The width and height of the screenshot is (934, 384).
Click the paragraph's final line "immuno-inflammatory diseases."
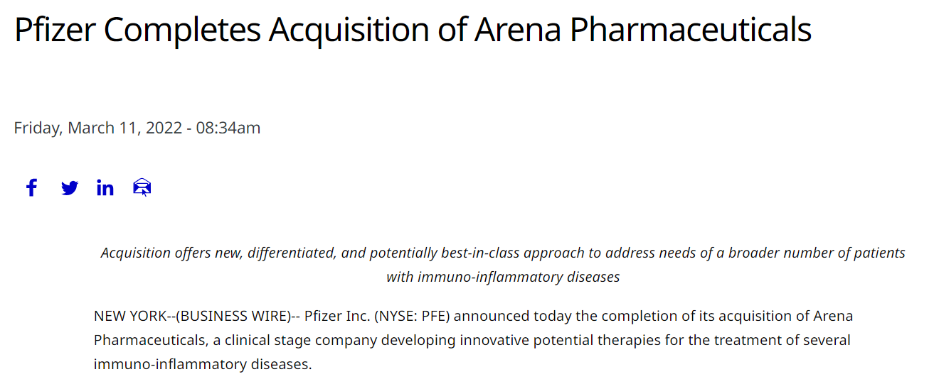coord(203,365)
